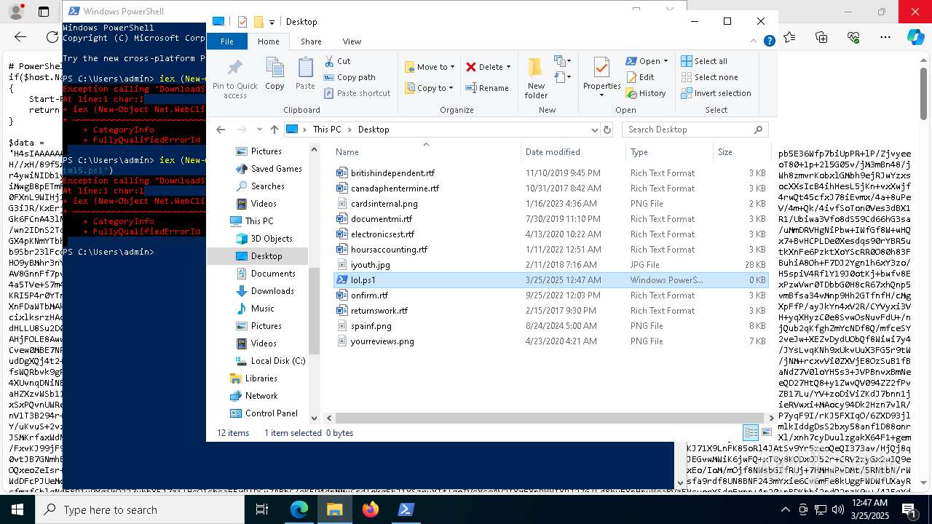Refresh the Desktop folder address bar
932x524 pixels.
coord(607,130)
